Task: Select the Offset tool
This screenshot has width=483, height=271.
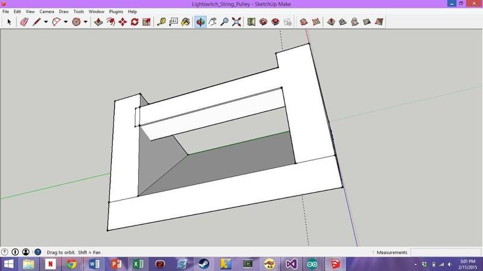Action: click(x=110, y=22)
